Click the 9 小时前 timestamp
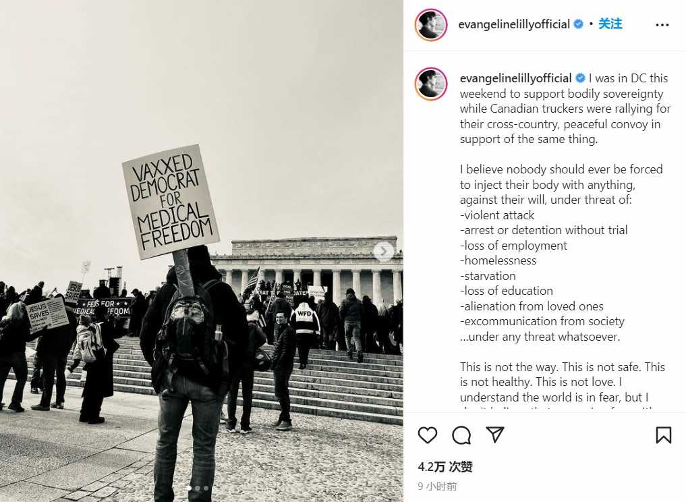 [x=437, y=486]
